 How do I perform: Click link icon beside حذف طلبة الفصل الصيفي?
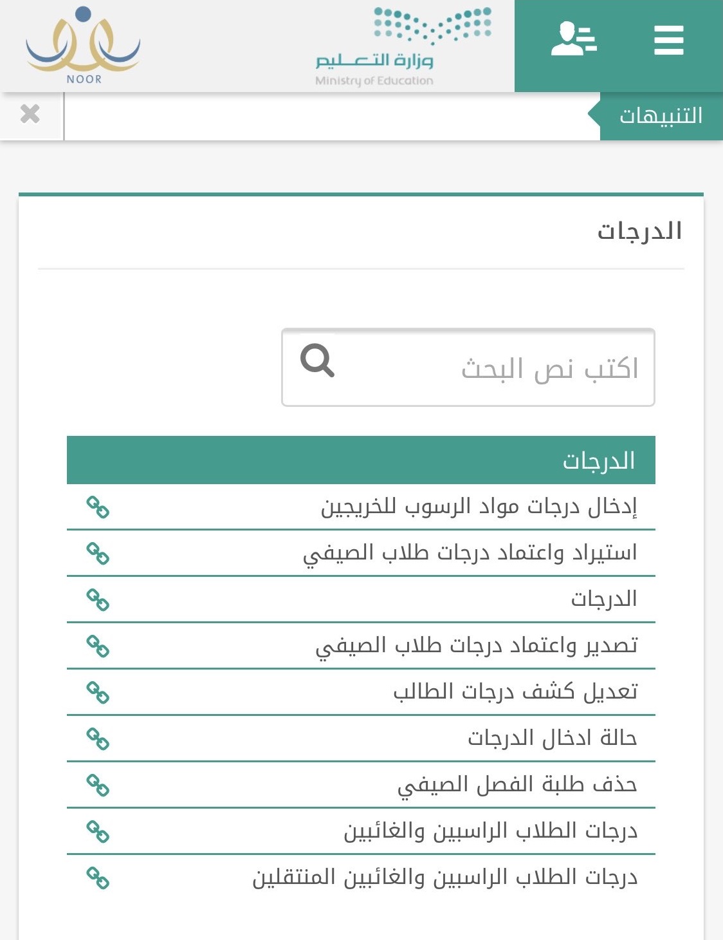point(98,785)
